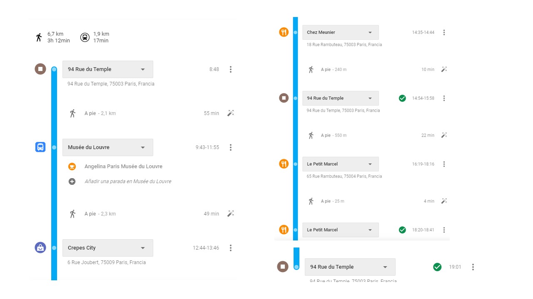The height and width of the screenshot is (299, 533).
Task: Click the walking icon on the 240 m leg
Action: click(311, 69)
